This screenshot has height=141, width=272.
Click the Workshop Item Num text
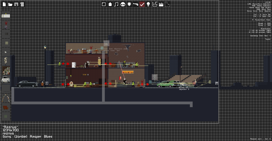(x=260, y=36)
